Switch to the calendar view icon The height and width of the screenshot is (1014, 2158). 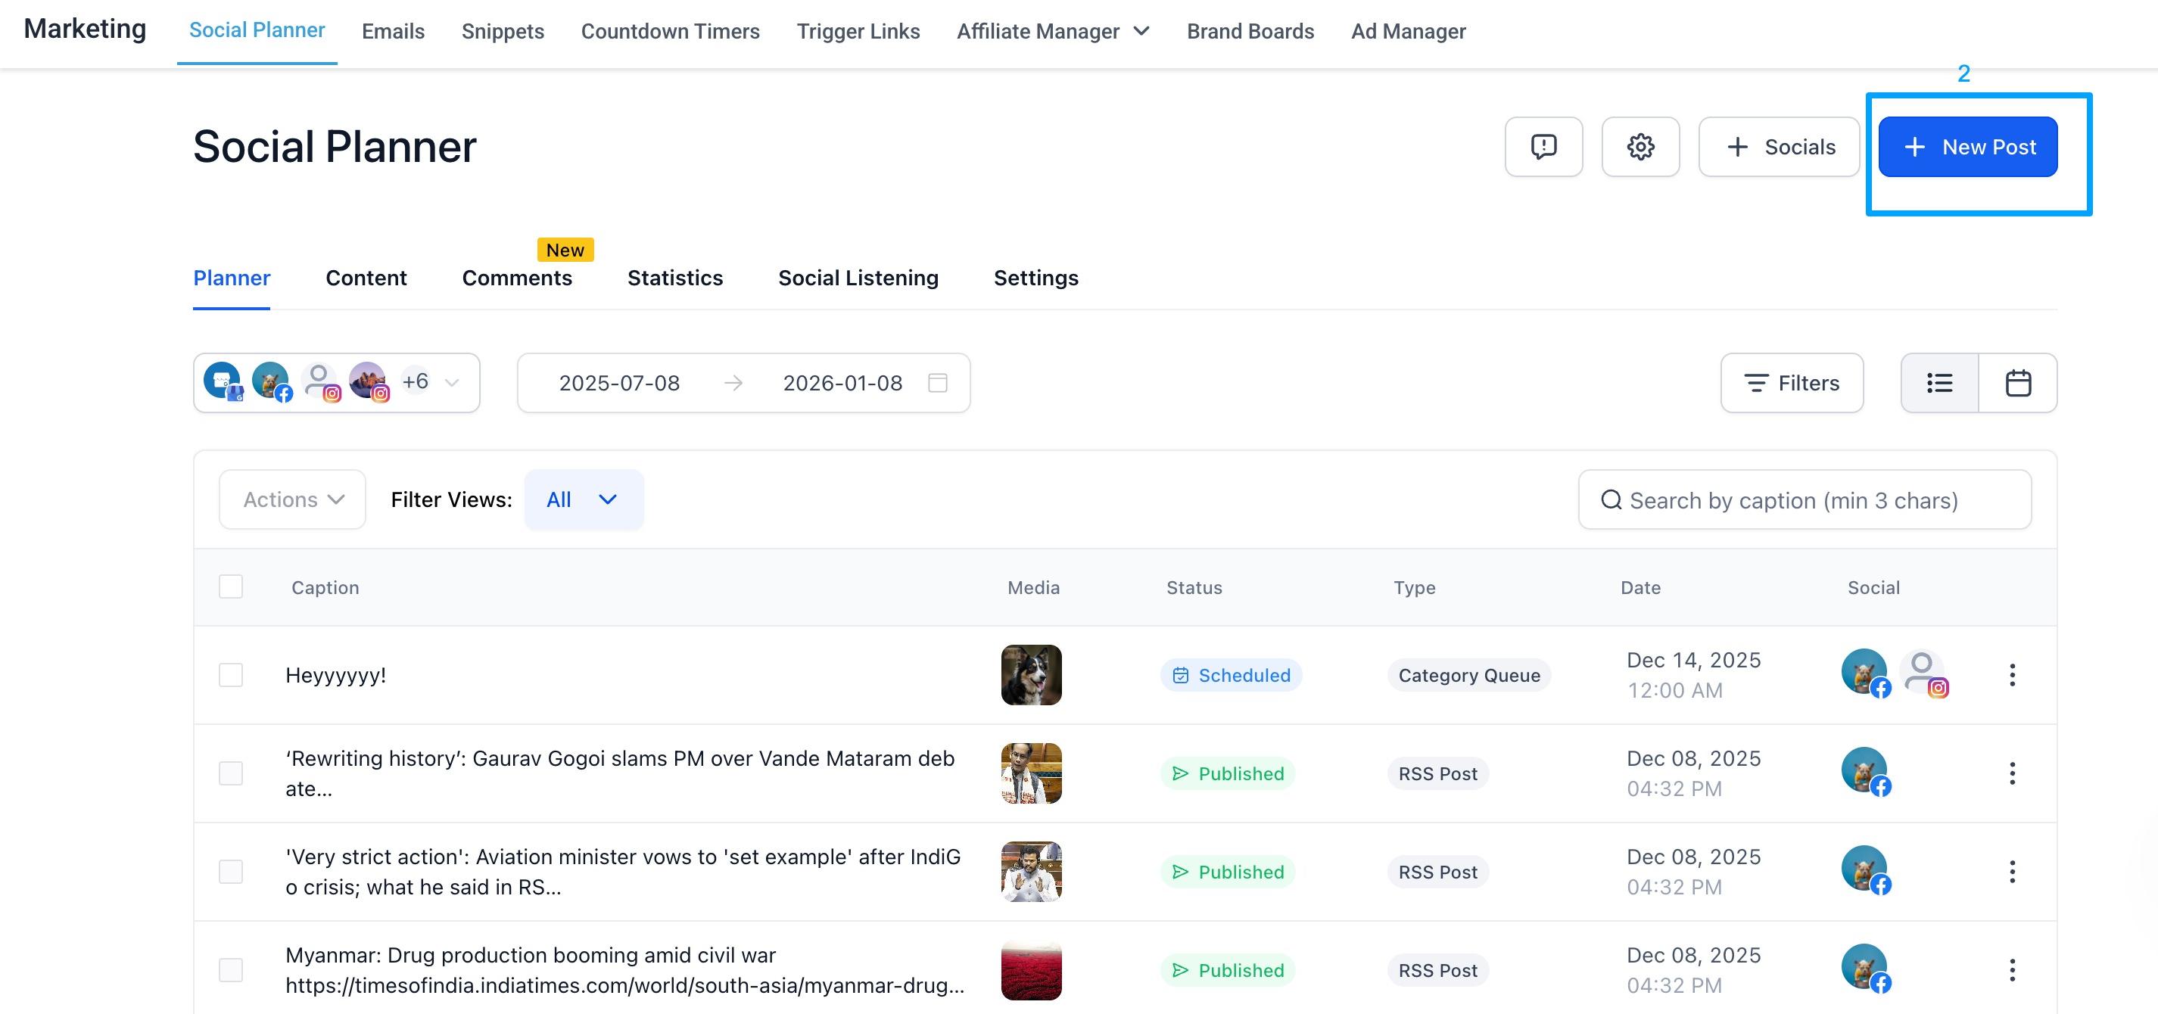click(2017, 383)
